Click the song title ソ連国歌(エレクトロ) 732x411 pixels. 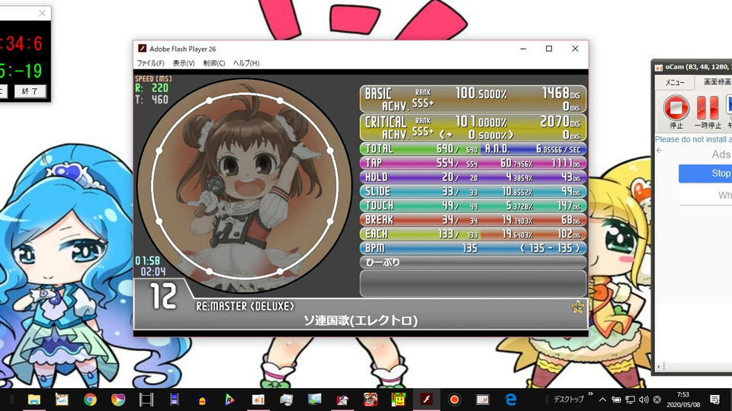click(x=361, y=320)
